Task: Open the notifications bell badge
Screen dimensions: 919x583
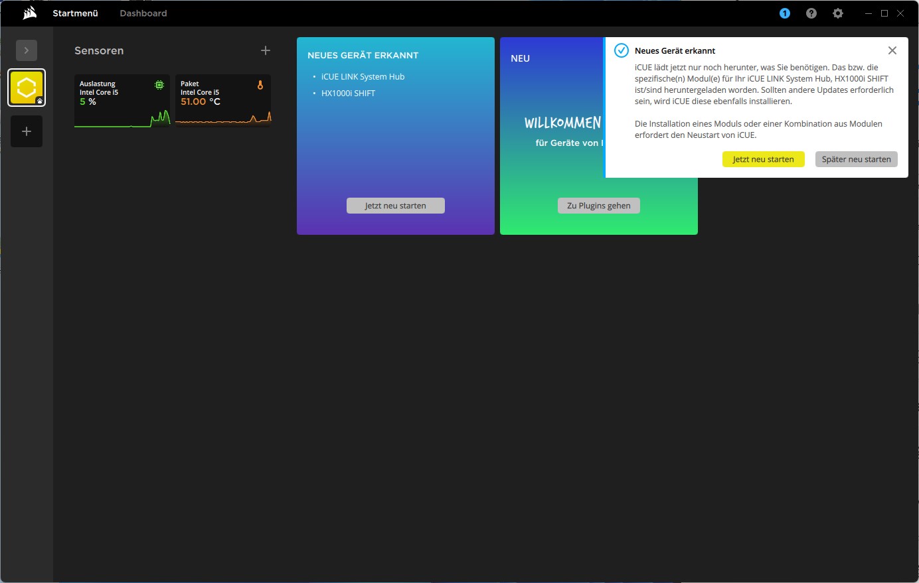Action: pos(785,13)
